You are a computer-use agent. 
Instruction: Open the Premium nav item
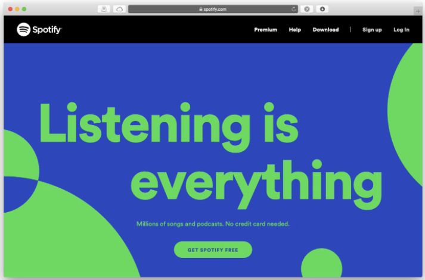click(266, 30)
